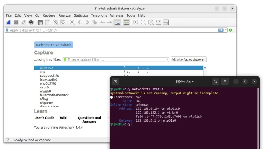
Task: Apply display filter arrow button
Action: (221, 30)
